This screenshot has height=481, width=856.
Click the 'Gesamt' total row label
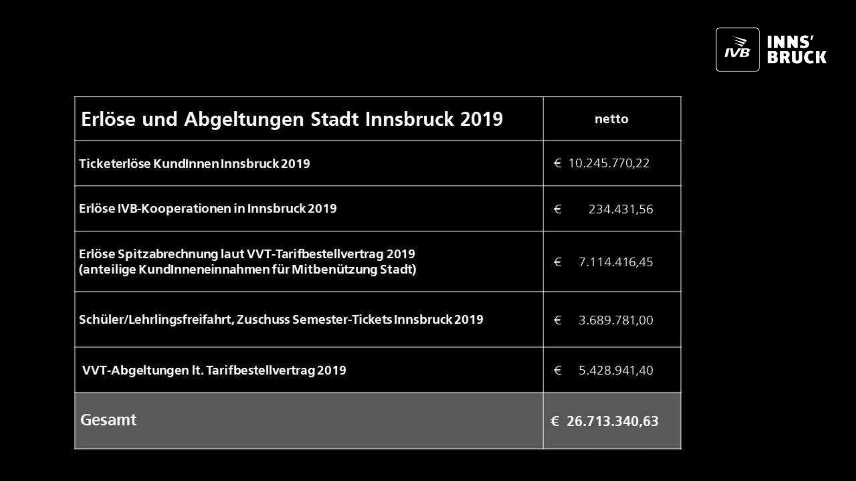(108, 420)
